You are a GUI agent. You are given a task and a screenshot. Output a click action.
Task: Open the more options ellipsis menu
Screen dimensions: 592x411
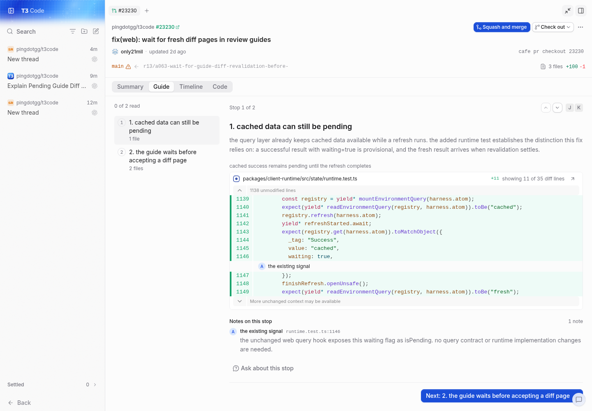580,27
